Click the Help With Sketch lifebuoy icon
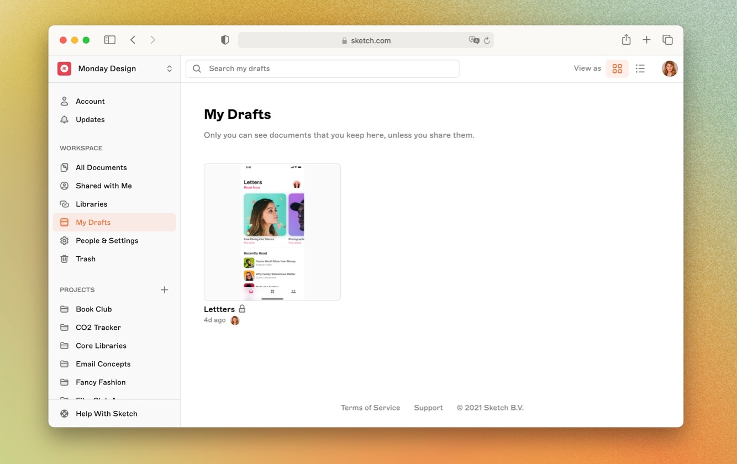737x464 pixels. (64, 413)
